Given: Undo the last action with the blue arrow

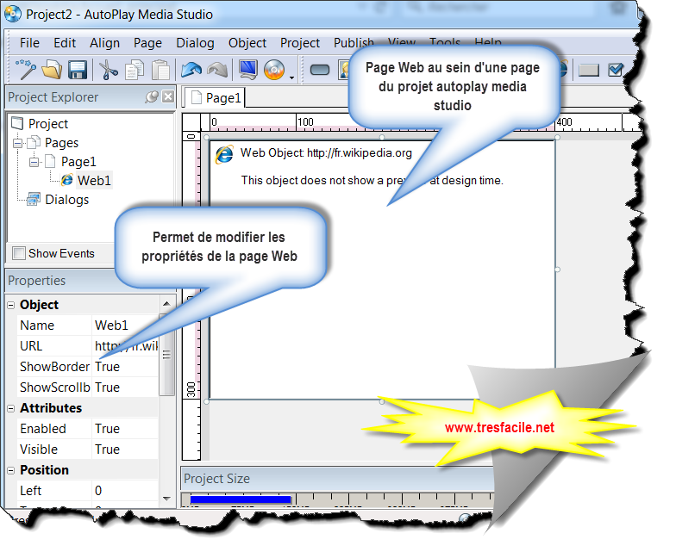Looking at the screenshot, I should (x=191, y=69).
